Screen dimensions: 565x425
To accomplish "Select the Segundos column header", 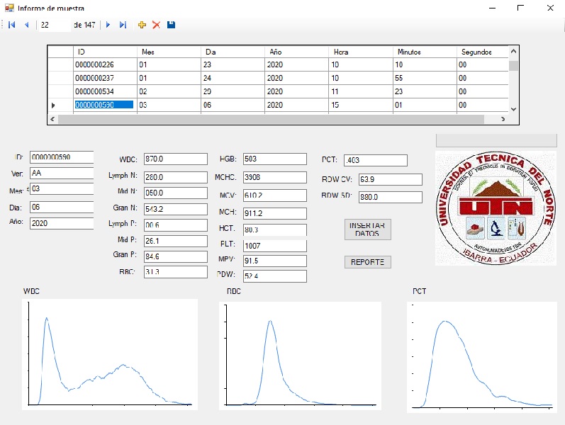I will (483, 52).
